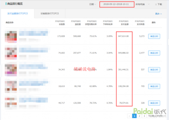Switch to 支付金额排行TOP15 tab
The image size is (169, 120).
(x=18, y=13)
